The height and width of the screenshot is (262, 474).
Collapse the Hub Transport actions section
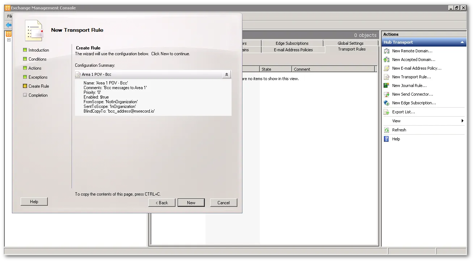coord(462,42)
